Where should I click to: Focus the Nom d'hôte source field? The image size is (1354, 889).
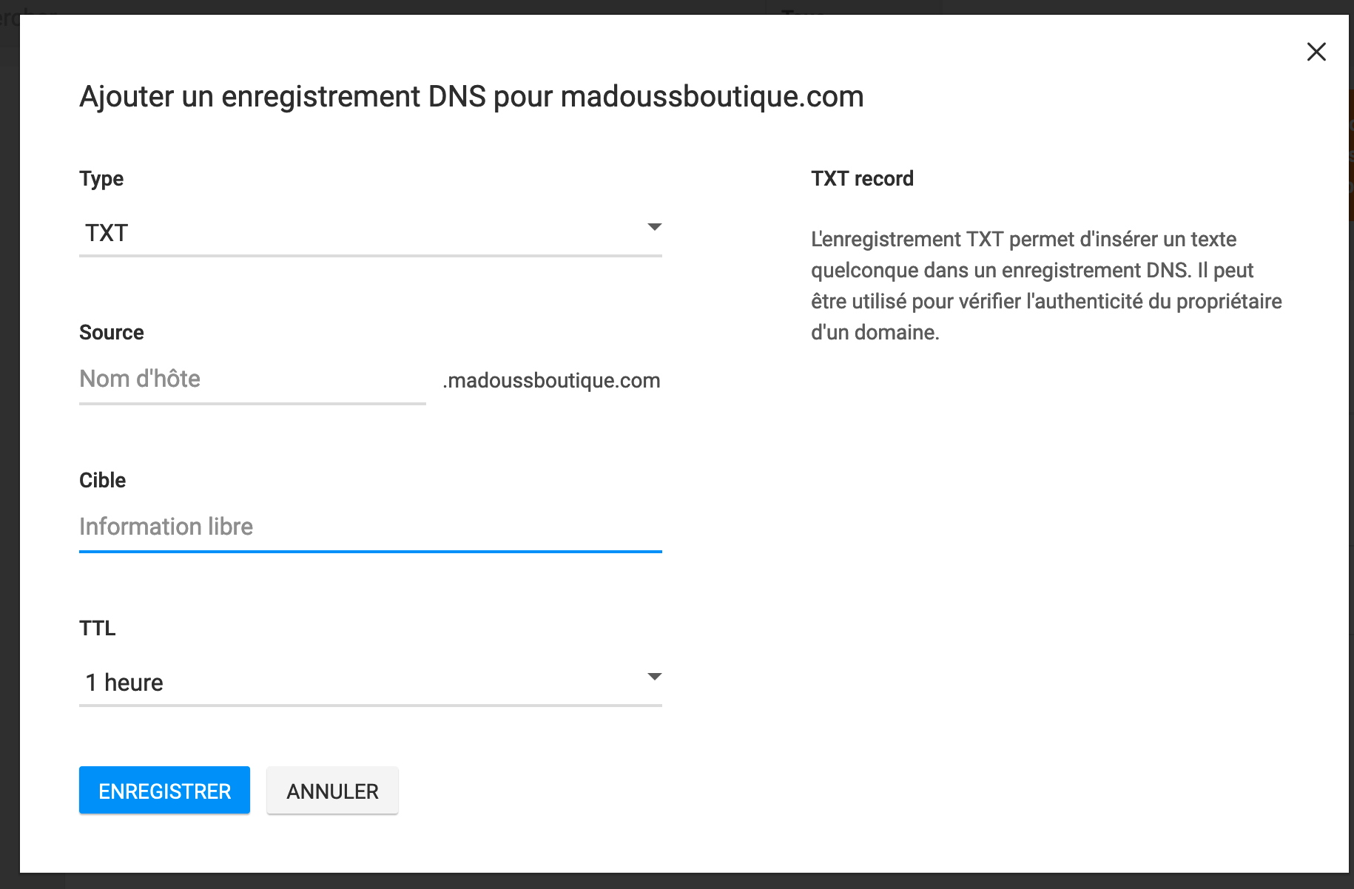[252, 379]
